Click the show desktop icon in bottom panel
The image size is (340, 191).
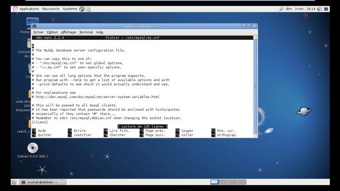point(14,182)
